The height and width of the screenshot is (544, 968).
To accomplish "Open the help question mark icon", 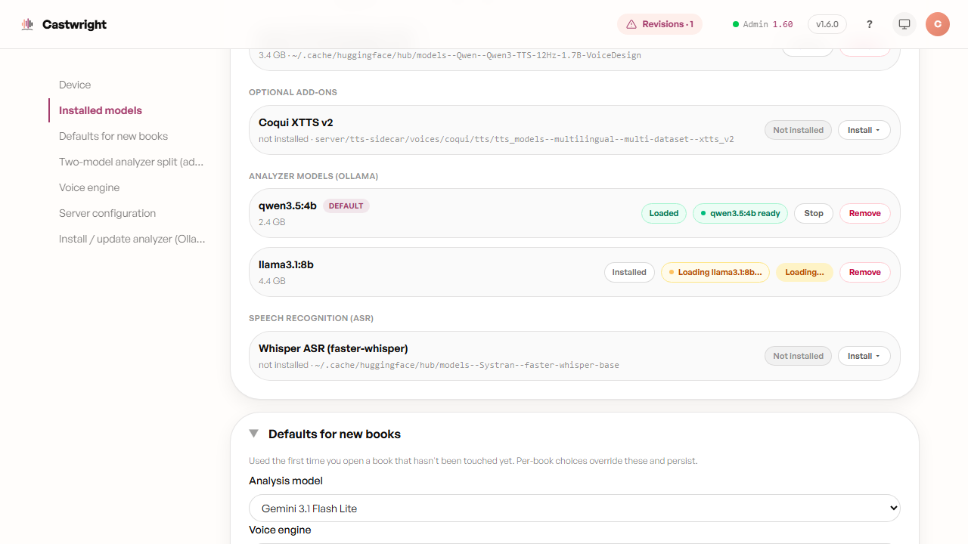I will [x=870, y=24].
